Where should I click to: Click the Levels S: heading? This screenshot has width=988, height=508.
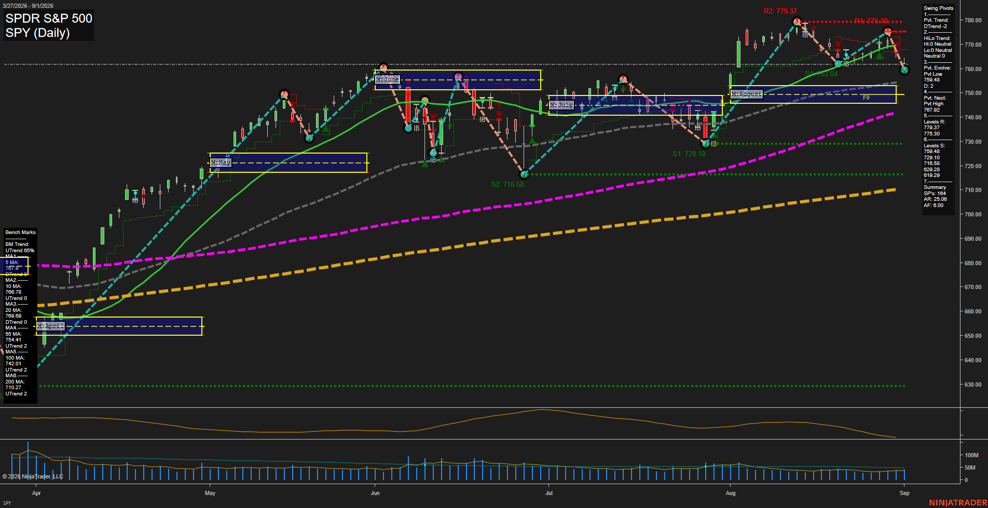(934, 146)
